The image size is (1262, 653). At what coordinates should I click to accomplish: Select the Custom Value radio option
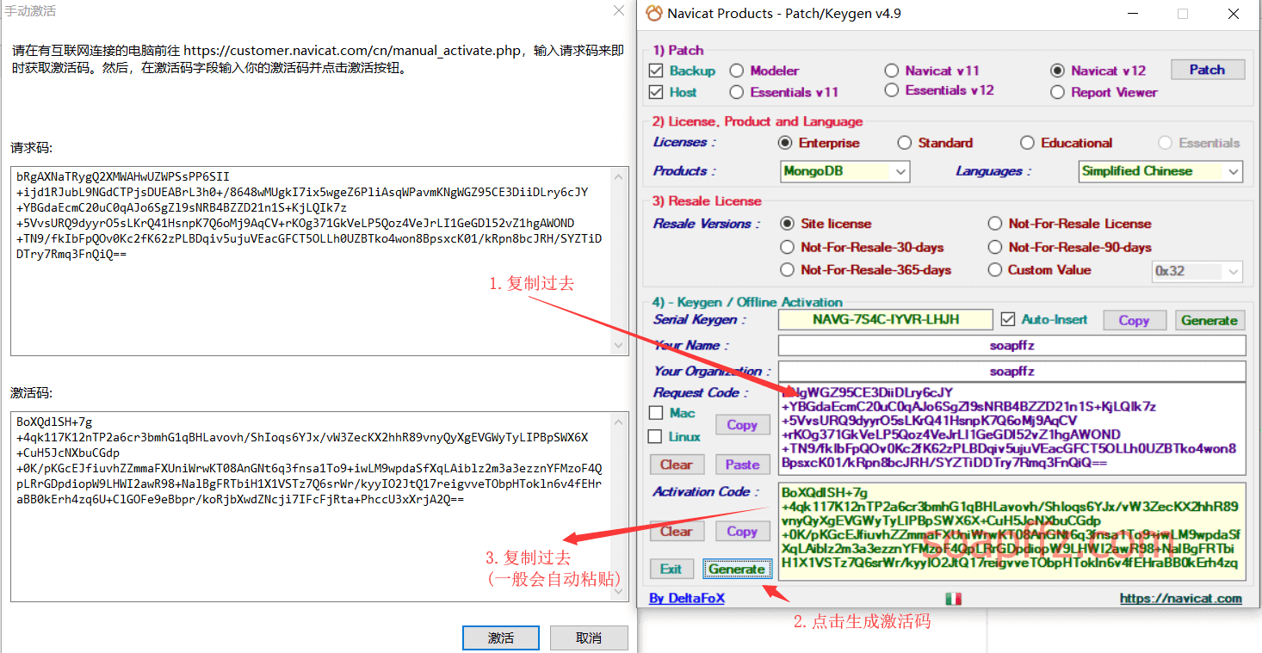click(995, 270)
